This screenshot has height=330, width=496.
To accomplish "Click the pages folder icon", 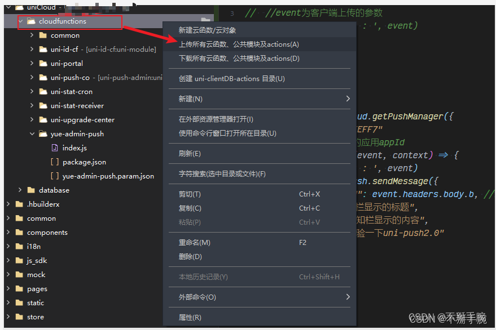I will [19, 289].
